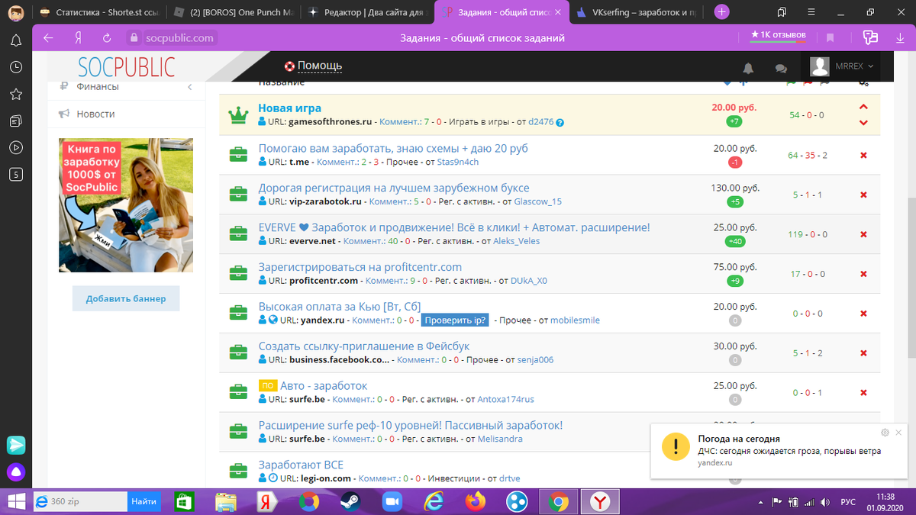Open SocPublic notification bell
This screenshot has height=515, width=916.
pyautogui.click(x=749, y=68)
